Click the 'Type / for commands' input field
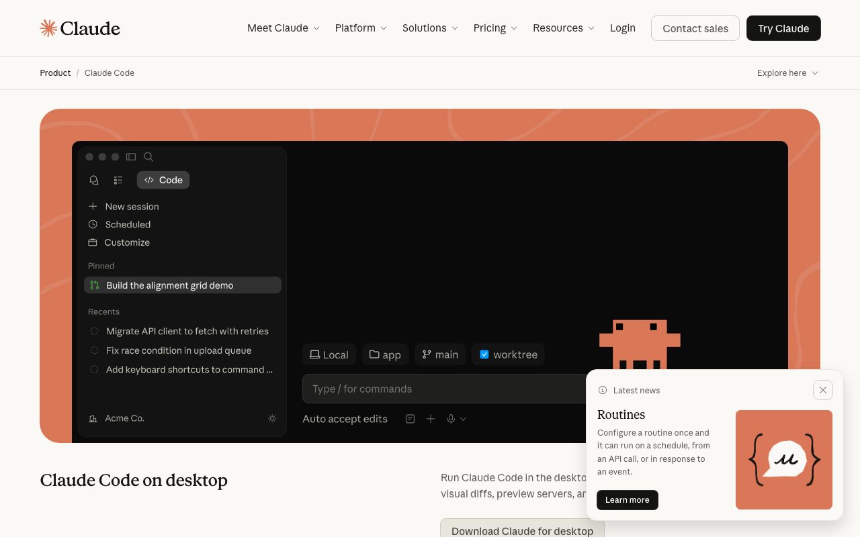 coord(443,389)
